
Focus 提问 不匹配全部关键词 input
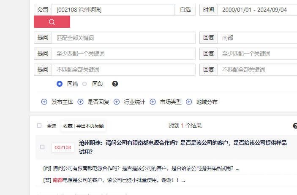point(123,69)
